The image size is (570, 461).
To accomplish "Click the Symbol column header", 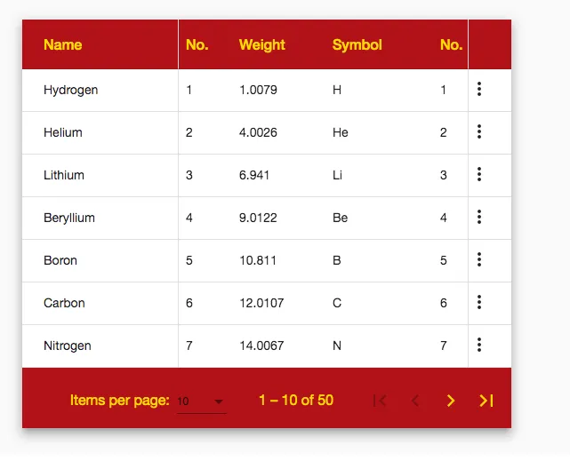I will tap(357, 45).
